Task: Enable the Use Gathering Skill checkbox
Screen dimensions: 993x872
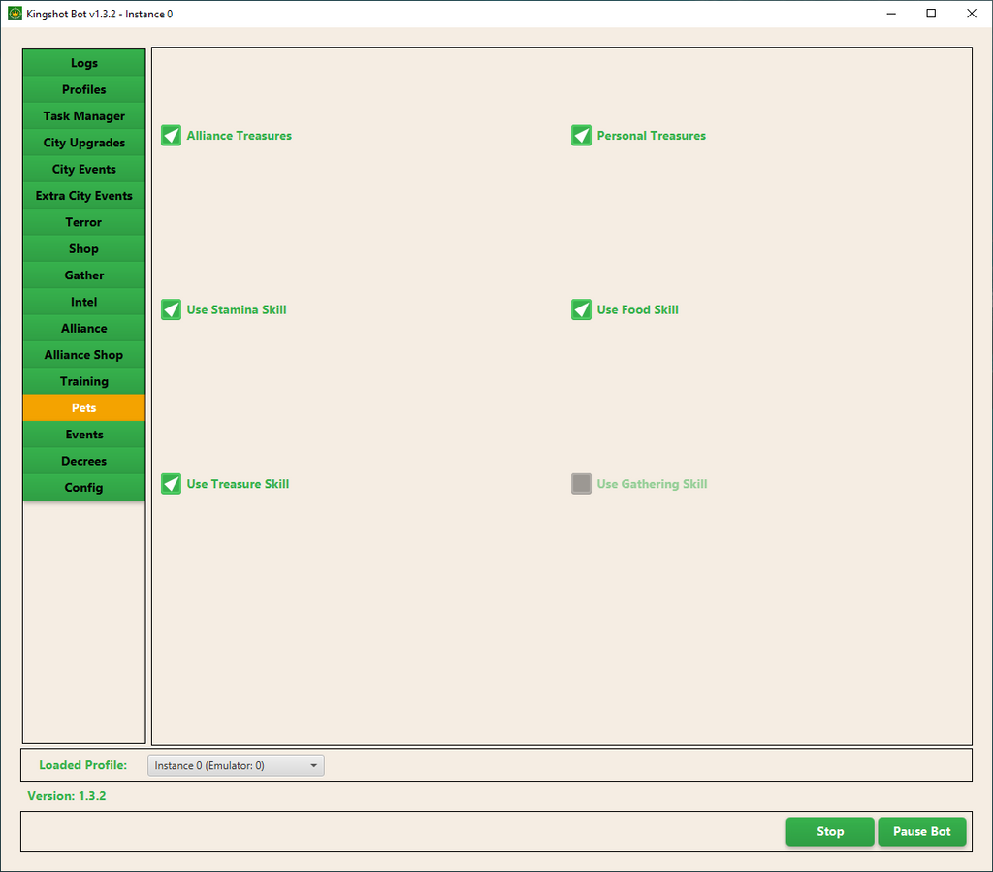Action: [x=582, y=484]
